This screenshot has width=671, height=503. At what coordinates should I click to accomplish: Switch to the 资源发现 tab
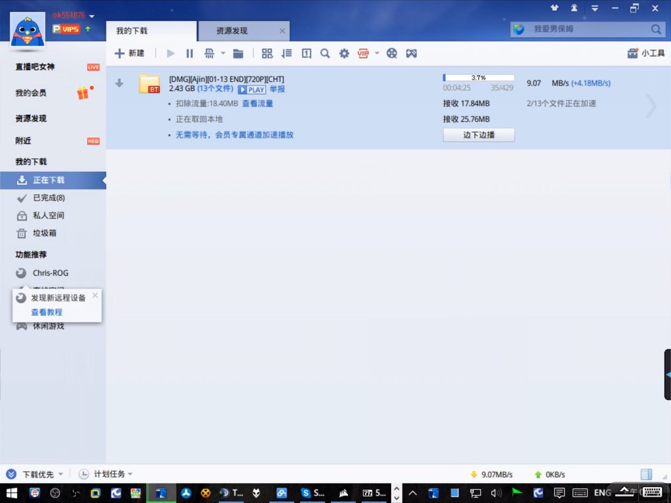pyautogui.click(x=232, y=31)
